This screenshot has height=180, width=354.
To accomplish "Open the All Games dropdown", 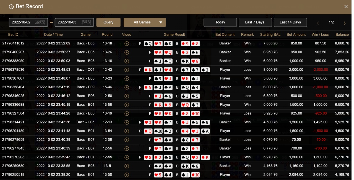I will [145, 22].
